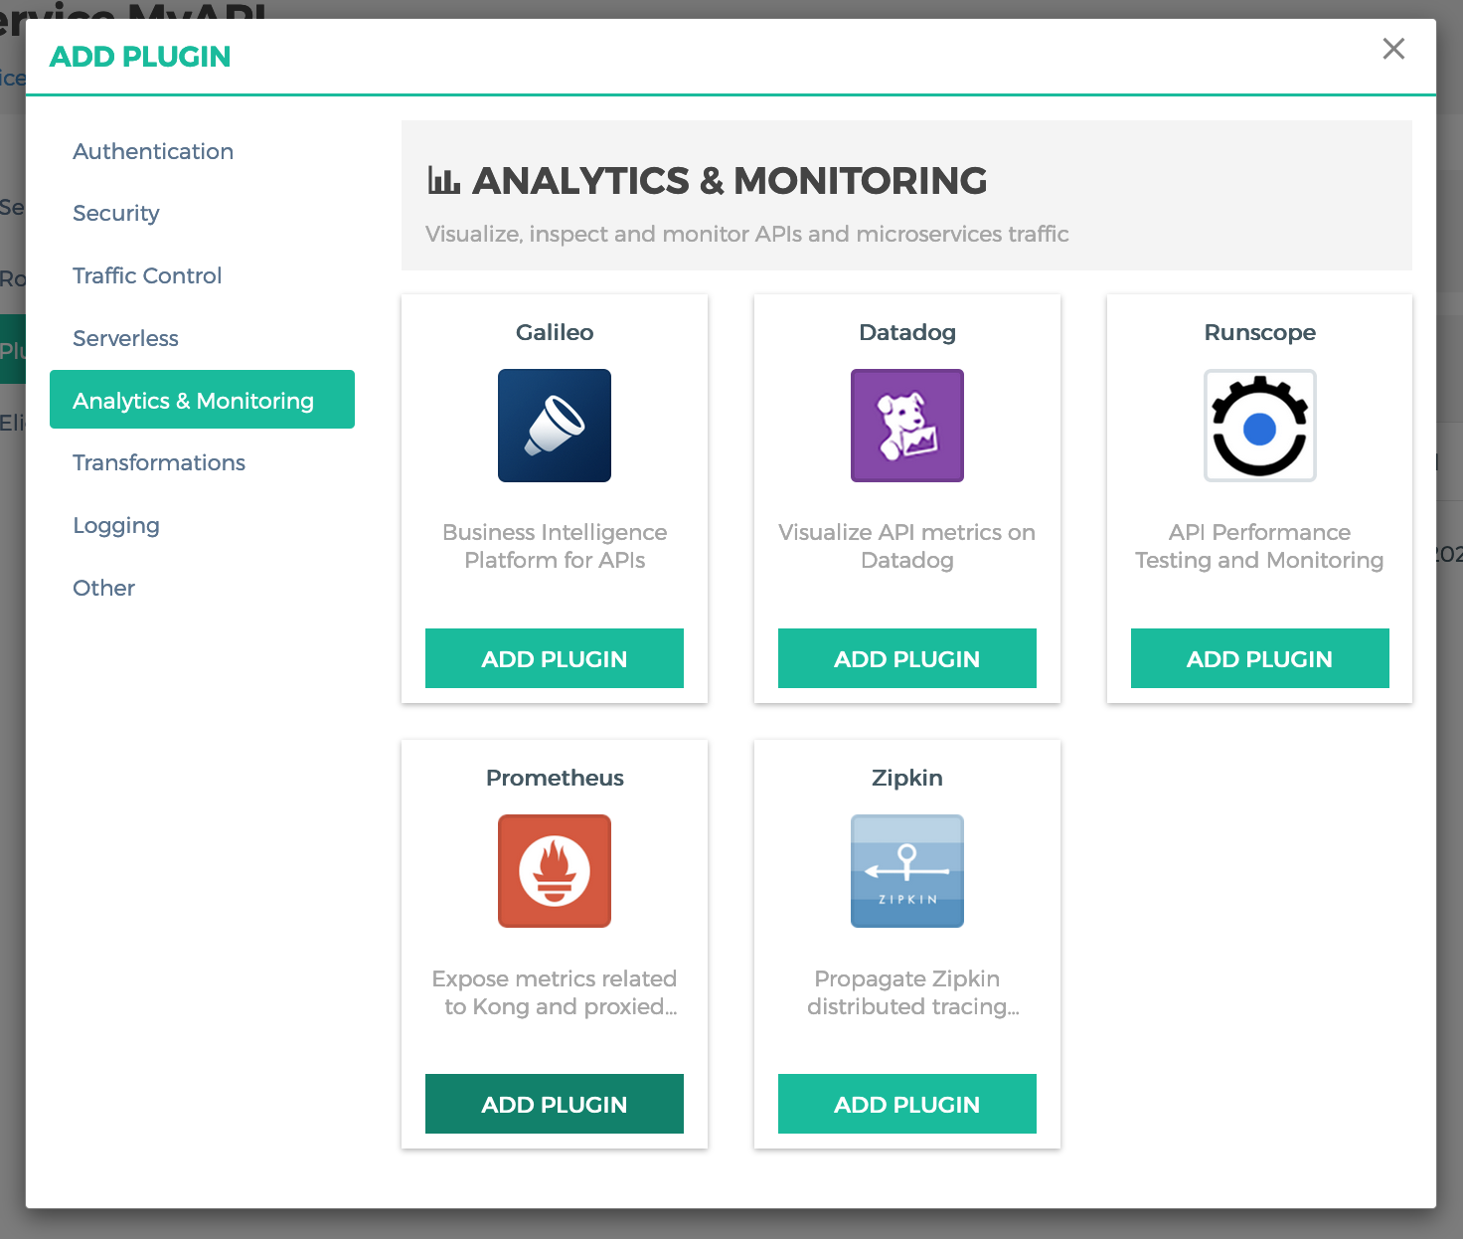Select Analytics & Monitoring category

tap(202, 400)
